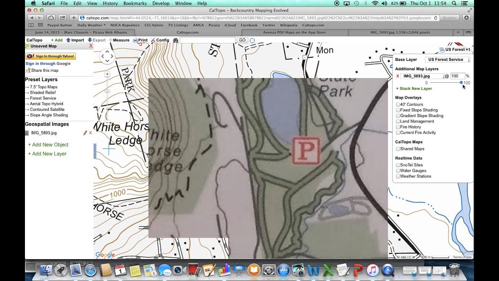
Task: Open Spotlight search in menu bar
Action: coord(454,3)
